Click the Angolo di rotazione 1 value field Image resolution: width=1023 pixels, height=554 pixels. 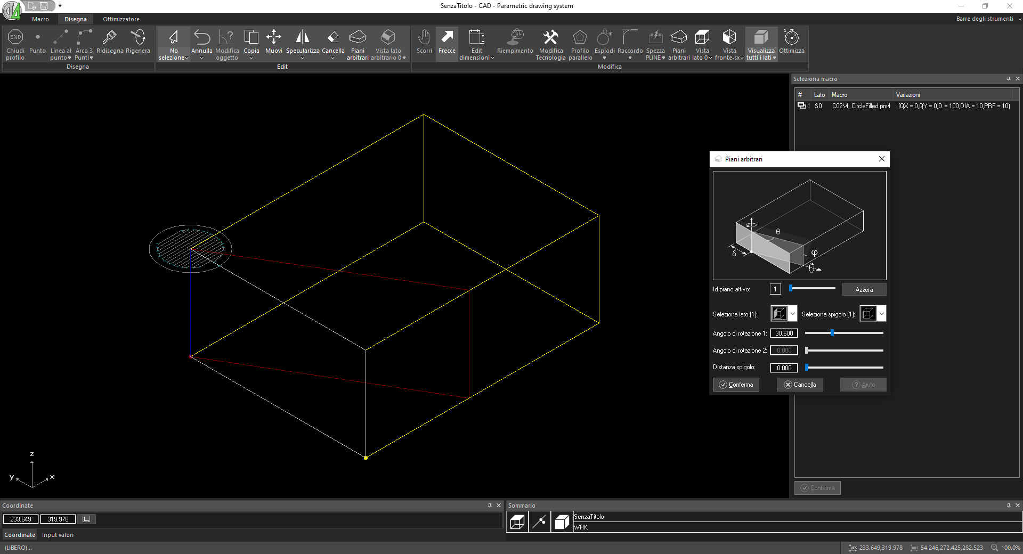coord(784,333)
